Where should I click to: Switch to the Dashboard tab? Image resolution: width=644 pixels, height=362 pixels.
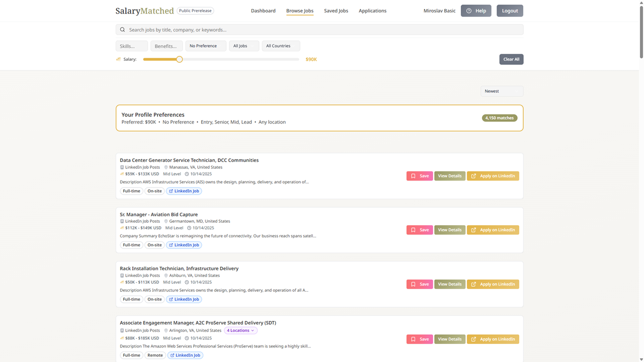[263, 11]
